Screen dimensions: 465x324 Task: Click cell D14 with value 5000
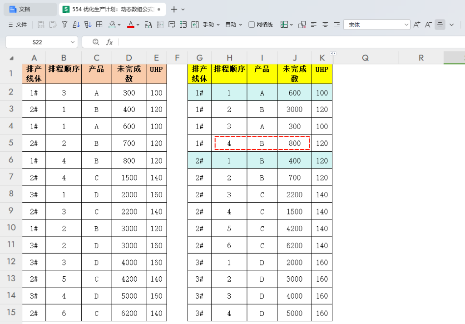click(x=129, y=296)
